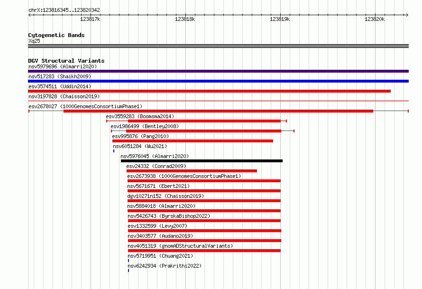422x289 pixels.
Task: Click the right arrow of the ruler
Action: point(407,15)
